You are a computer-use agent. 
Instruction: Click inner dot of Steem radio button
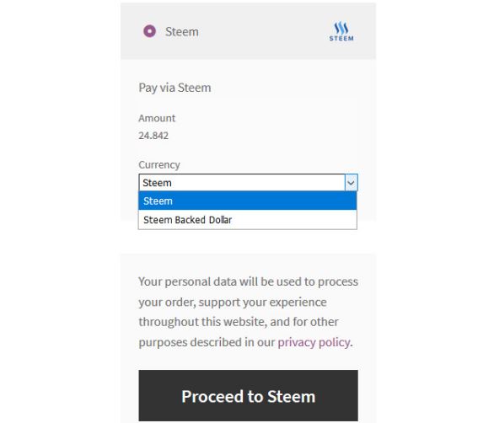(149, 31)
